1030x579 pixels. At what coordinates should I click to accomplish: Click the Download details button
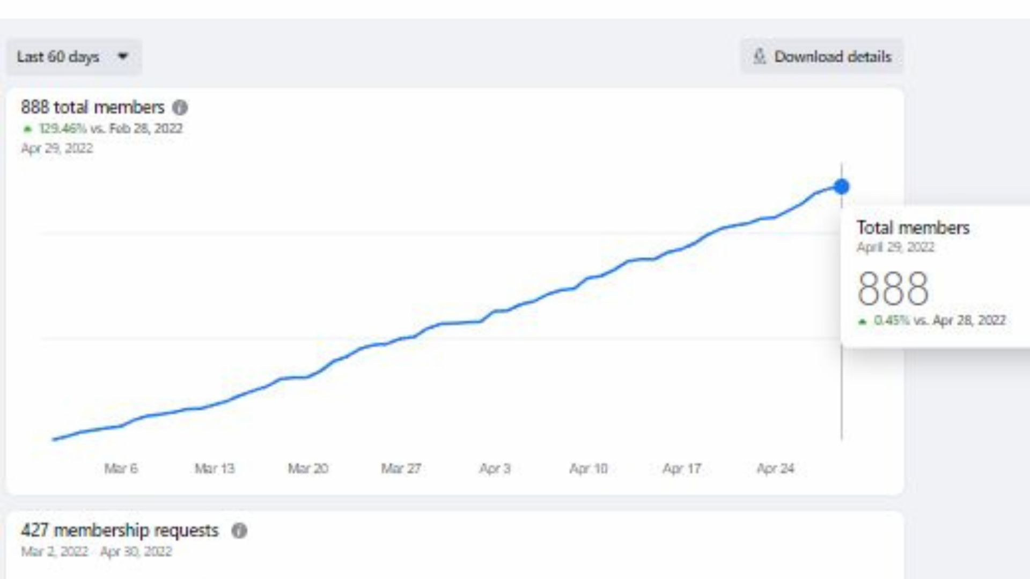(x=822, y=56)
